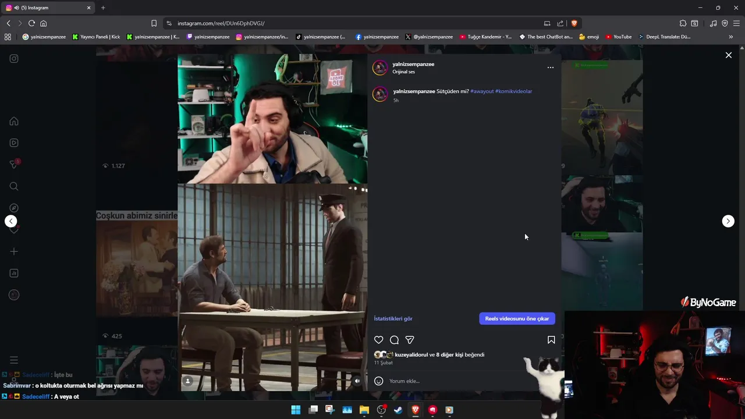Play the reel video frame
745x419 pixels.
[272, 222]
